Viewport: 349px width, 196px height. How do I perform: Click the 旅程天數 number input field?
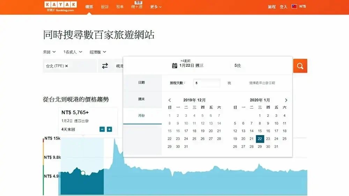[x=207, y=83]
